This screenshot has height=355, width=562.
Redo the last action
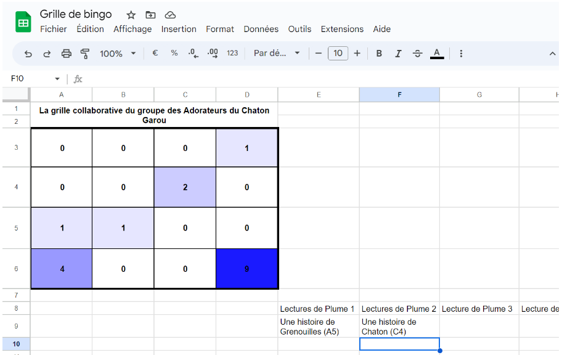[x=47, y=54]
